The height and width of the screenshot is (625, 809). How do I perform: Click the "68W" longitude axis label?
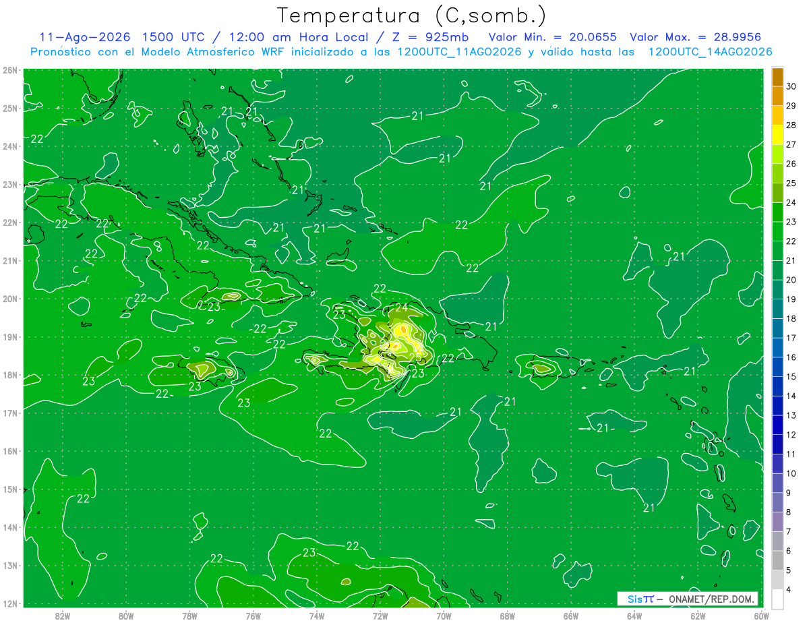[x=508, y=616]
